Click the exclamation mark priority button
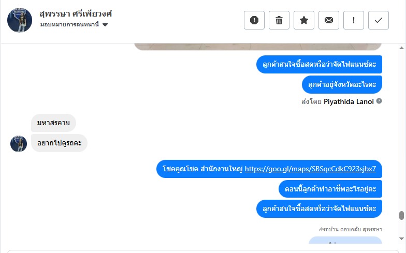Screen dimensions: 406x253 354,20
